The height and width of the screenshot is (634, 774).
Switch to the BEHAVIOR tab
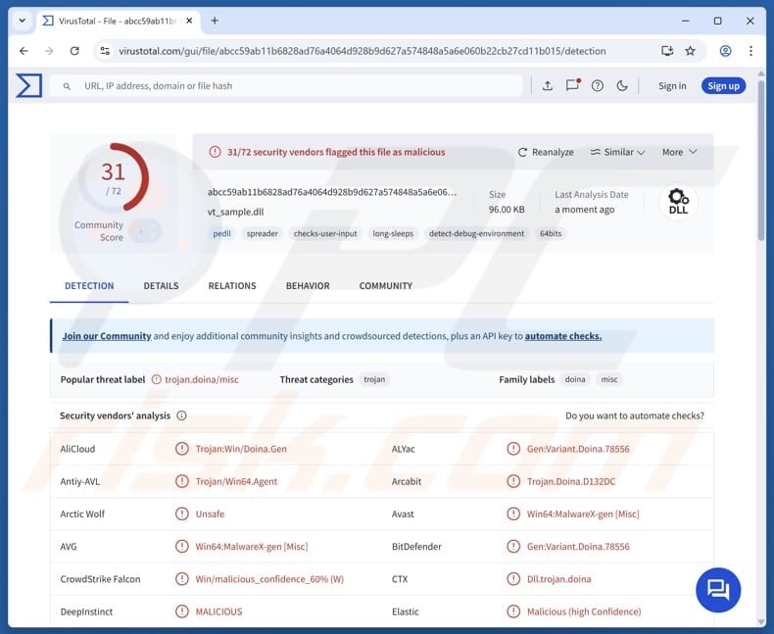(308, 286)
